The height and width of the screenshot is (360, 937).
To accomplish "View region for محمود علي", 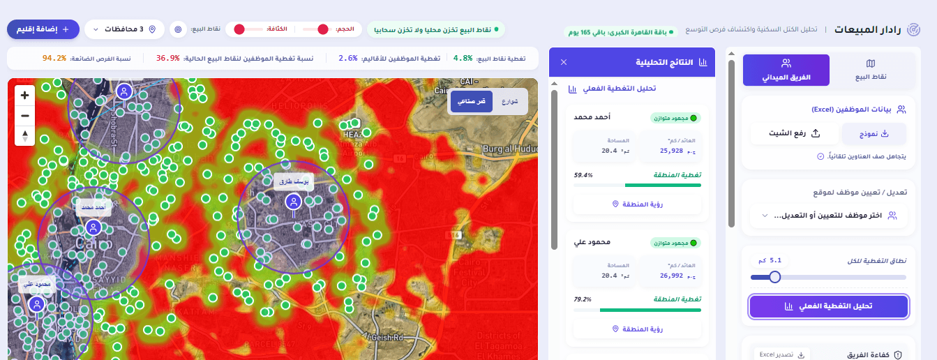I will coord(637,329).
